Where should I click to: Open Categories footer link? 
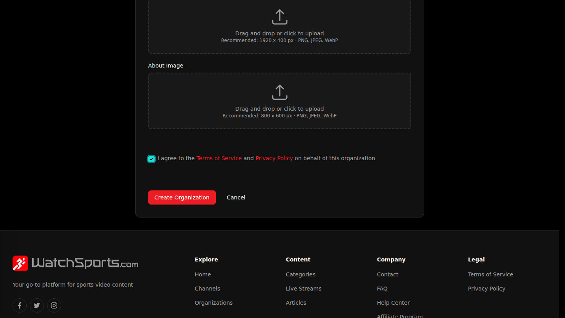point(301,274)
